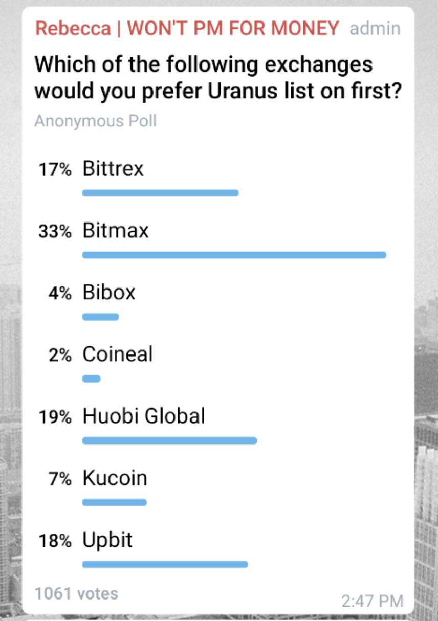Click the Coineal 2% result bar
The width and height of the screenshot is (438, 621).
pyautogui.click(x=91, y=379)
